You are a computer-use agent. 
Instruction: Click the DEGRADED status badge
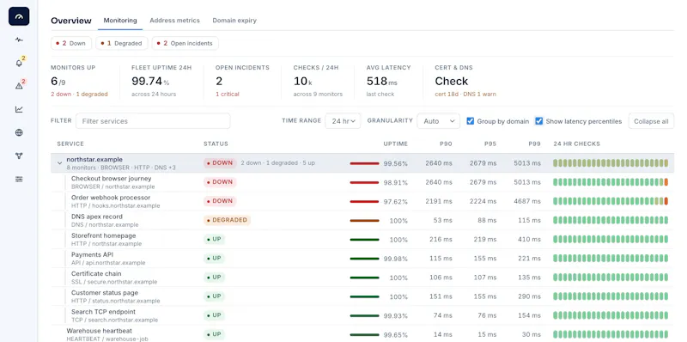[227, 220]
